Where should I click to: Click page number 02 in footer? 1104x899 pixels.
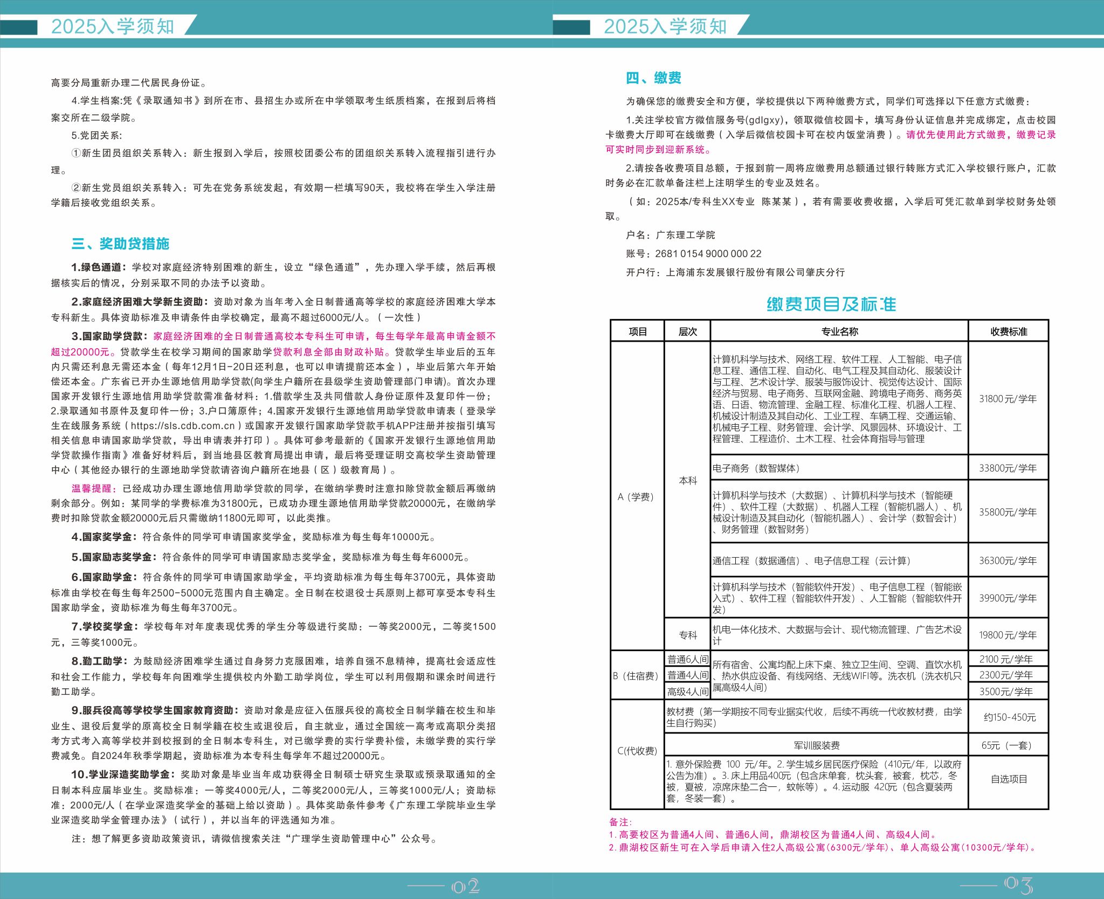click(x=465, y=887)
